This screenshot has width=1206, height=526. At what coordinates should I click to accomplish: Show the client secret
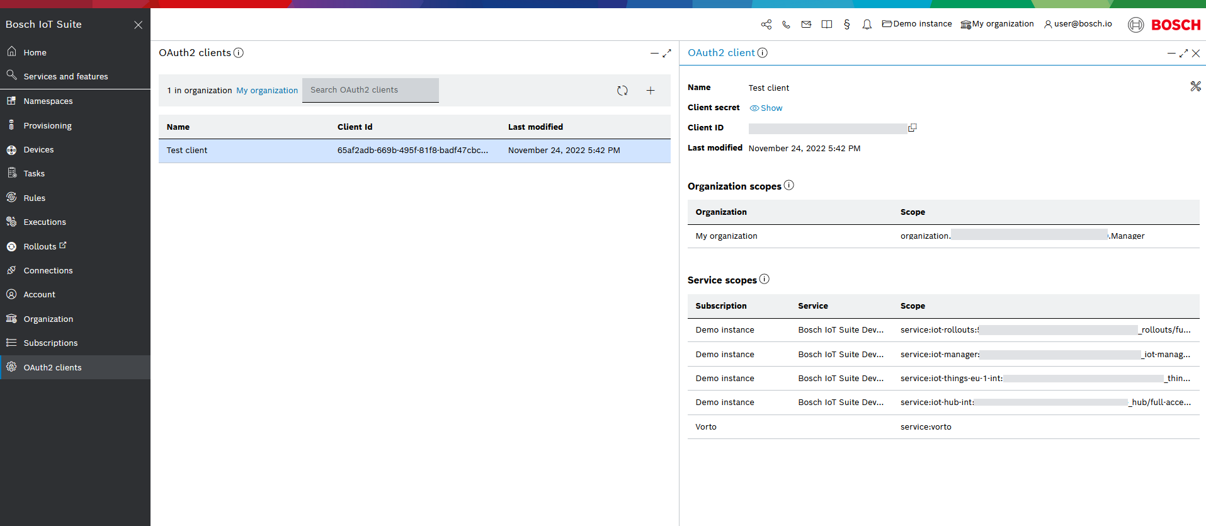pos(766,108)
